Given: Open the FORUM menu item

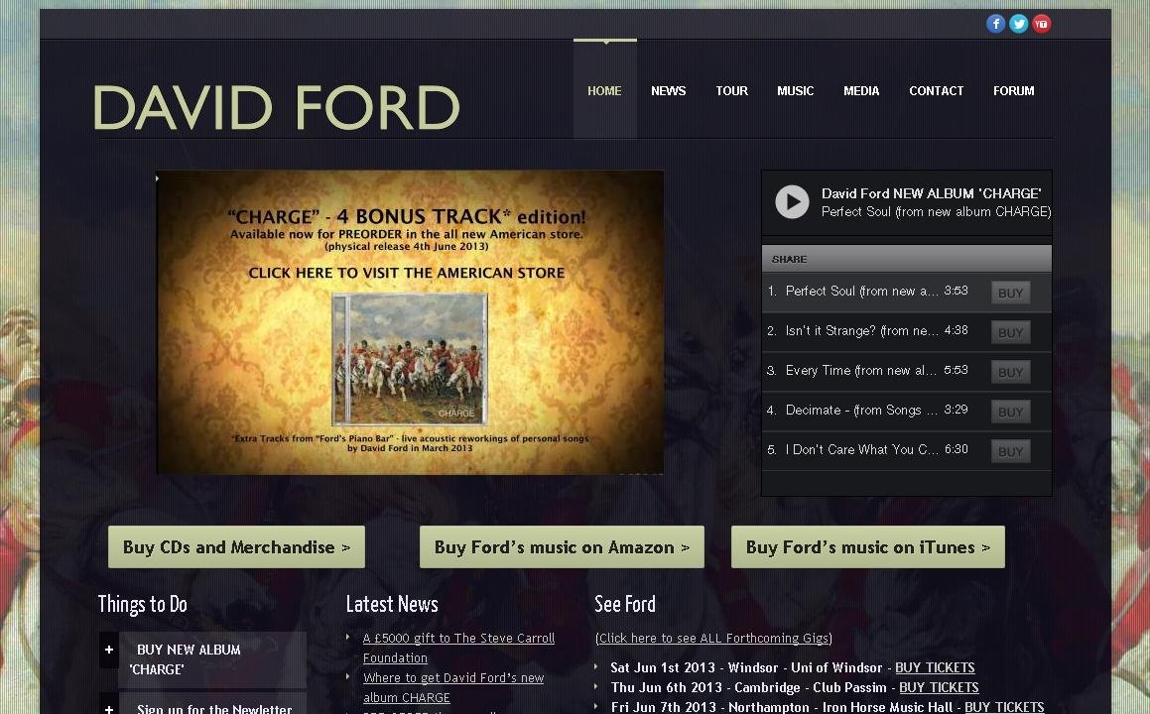Looking at the screenshot, I should pyautogui.click(x=1014, y=91).
